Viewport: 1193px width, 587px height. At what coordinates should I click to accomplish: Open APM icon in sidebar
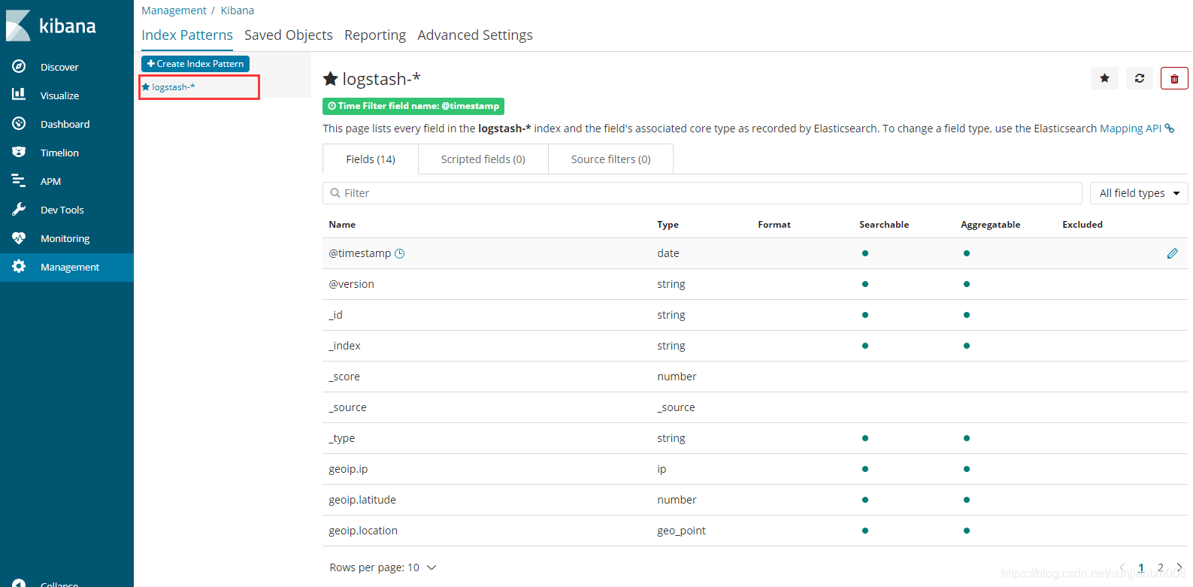click(x=19, y=180)
